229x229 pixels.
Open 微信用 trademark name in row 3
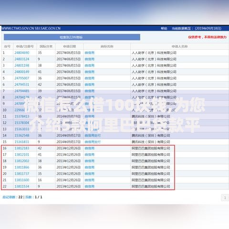click(90, 65)
